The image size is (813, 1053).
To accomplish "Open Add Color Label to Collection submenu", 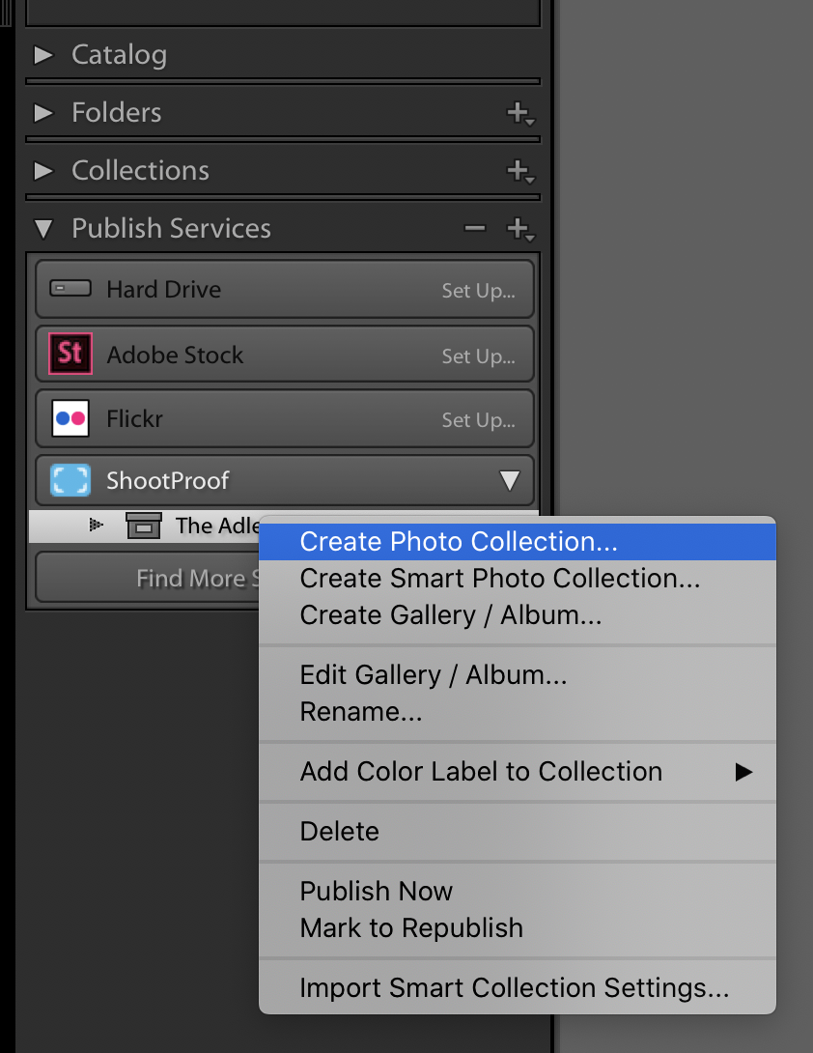I will 481,771.
